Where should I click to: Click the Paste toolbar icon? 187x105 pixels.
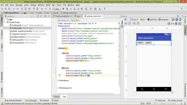pyautogui.click(x=29, y=9)
